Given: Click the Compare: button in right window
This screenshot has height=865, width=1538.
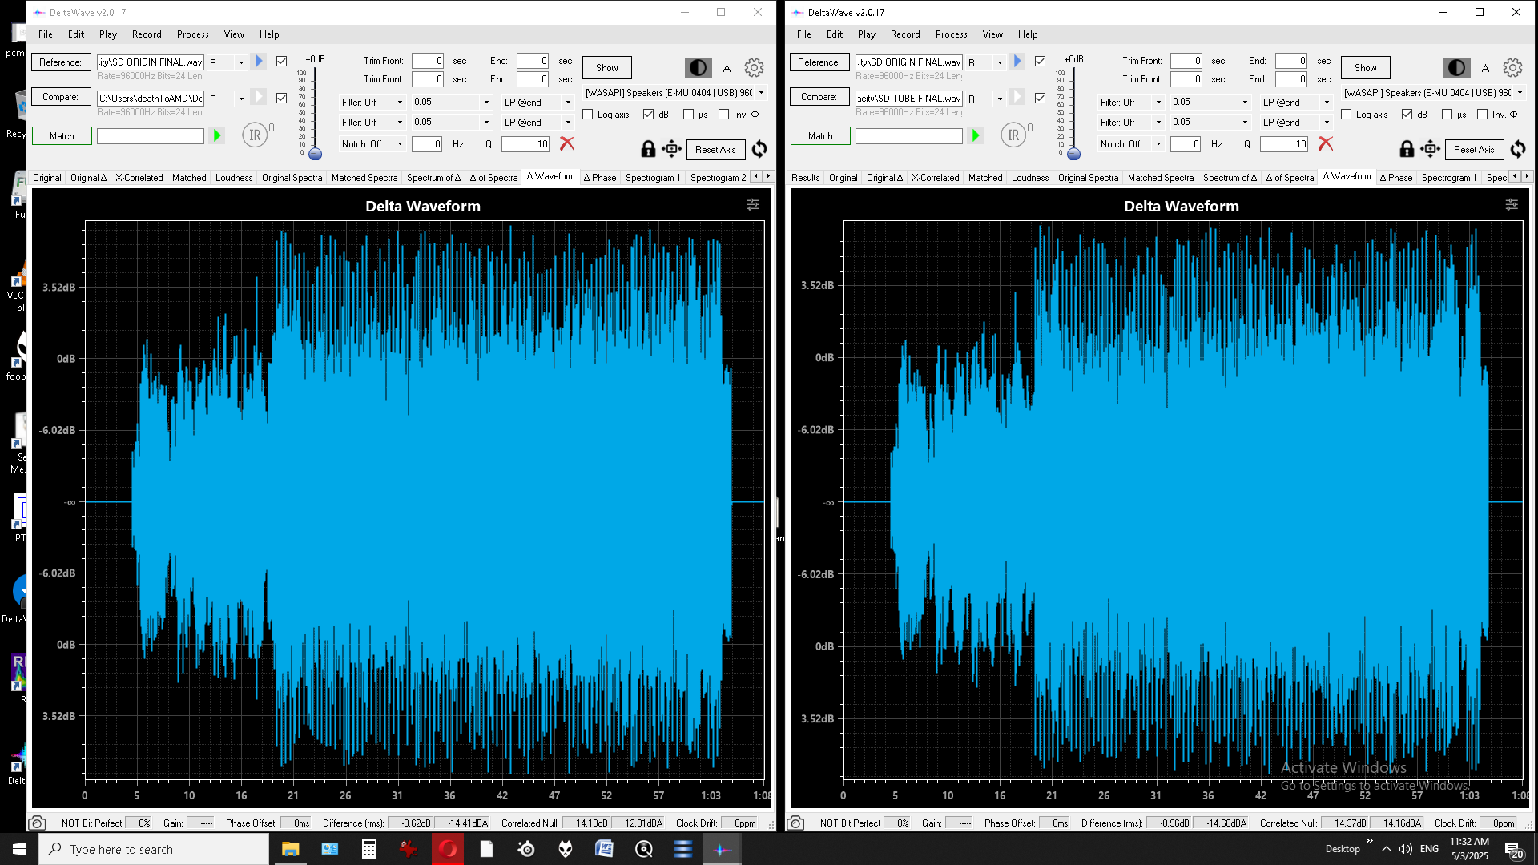Looking at the screenshot, I should pyautogui.click(x=819, y=97).
